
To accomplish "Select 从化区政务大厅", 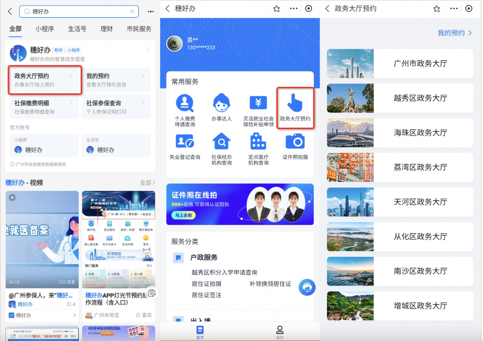I will tap(400, 236).
